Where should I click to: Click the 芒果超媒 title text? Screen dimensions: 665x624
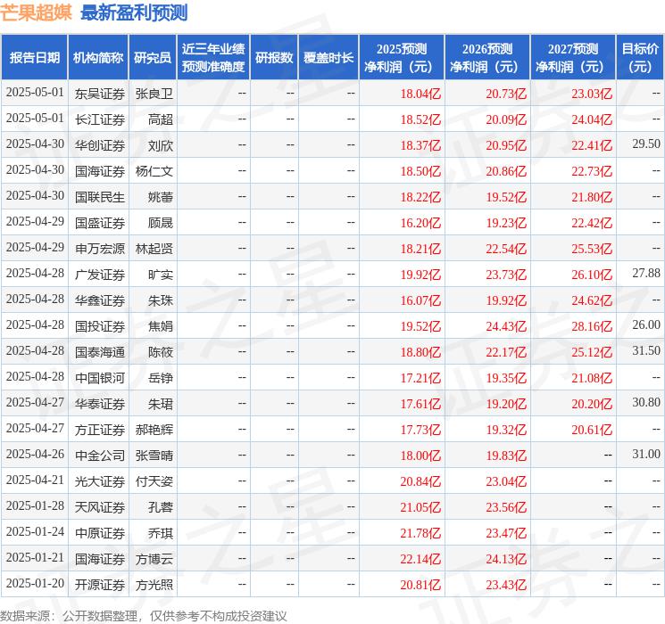click(36, 12)
